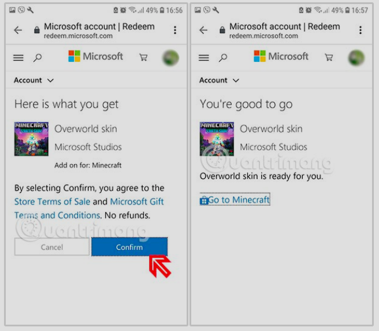Tap the picture notification icon in left status bar
This screenshot has height=331, width=379.
(12, 10)
